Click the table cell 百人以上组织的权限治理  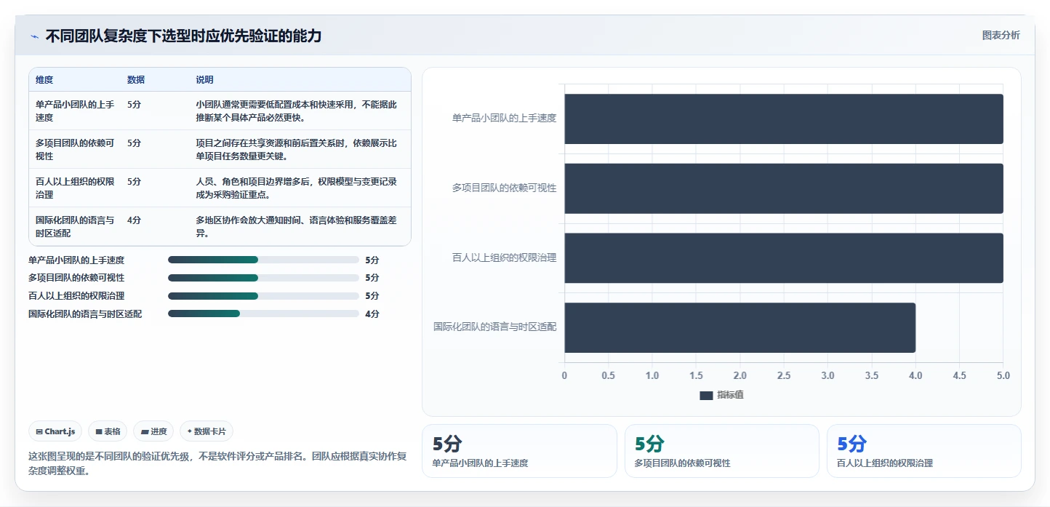pos(75,188)
